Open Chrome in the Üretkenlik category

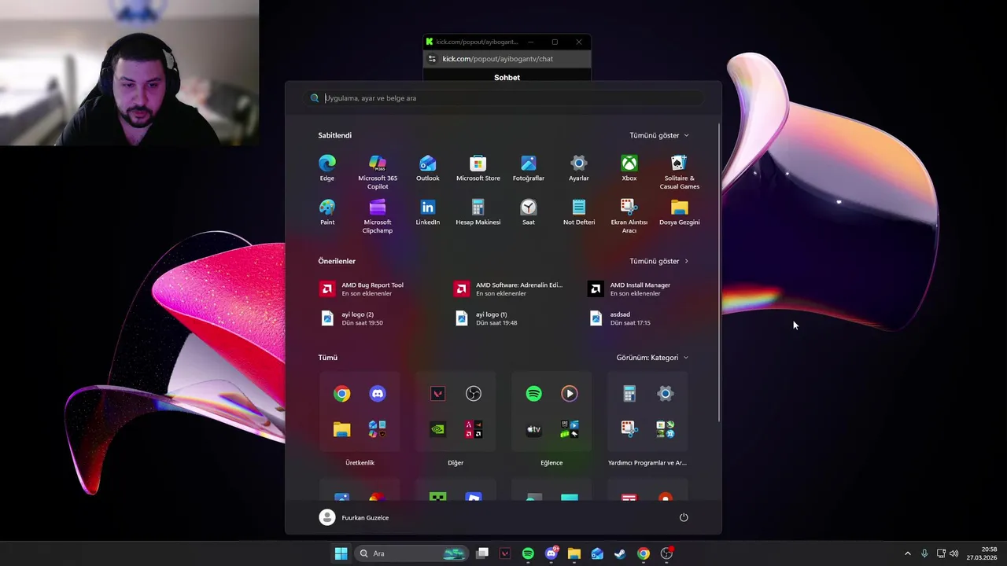coord(341,394)
